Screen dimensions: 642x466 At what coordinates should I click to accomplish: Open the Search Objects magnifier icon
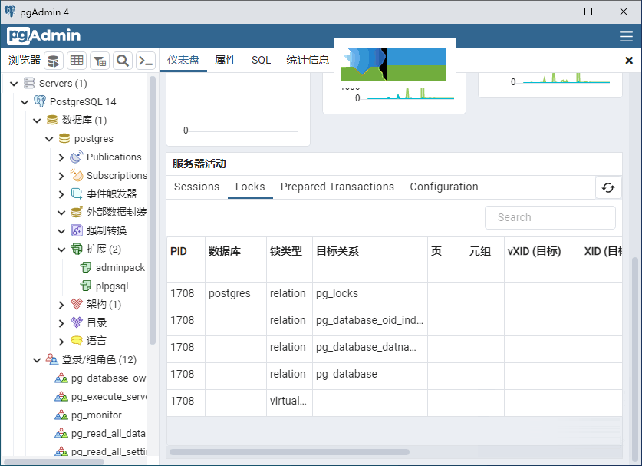[x=123, y=61]
